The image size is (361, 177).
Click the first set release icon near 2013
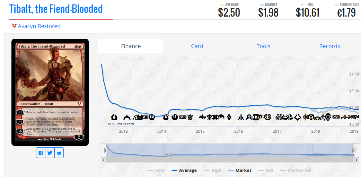tap(114, 117)
